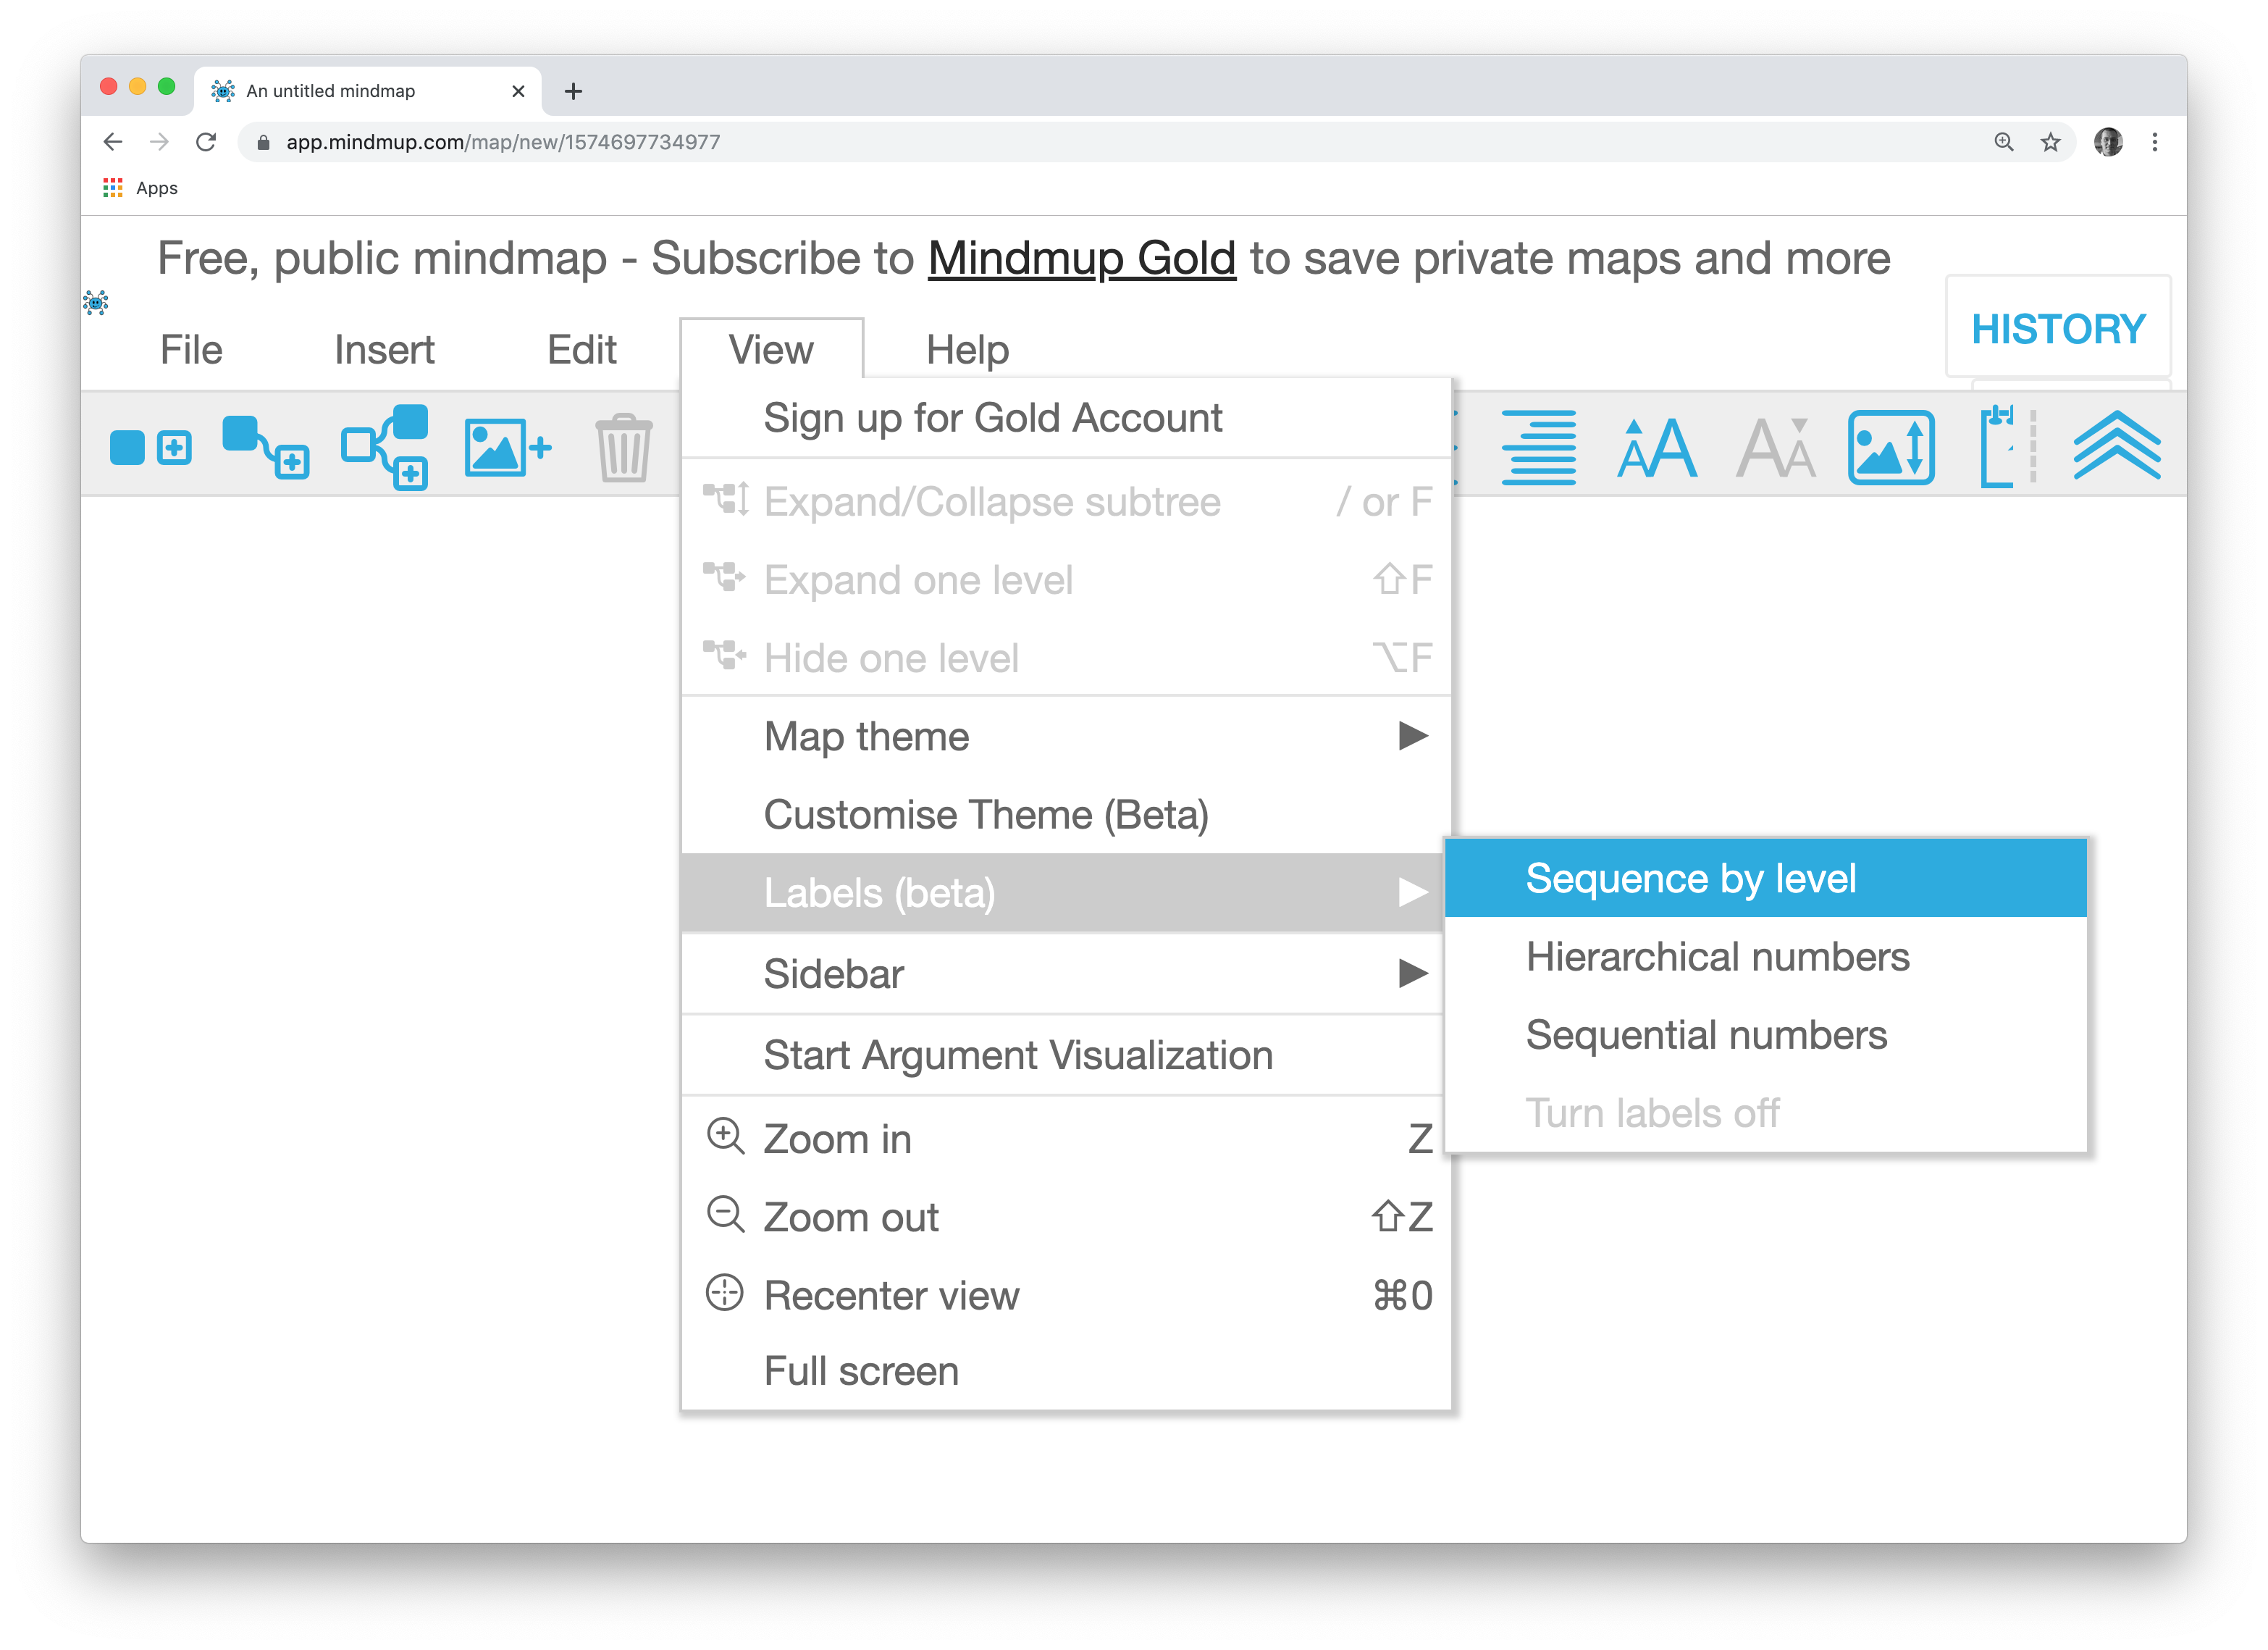Select Full screen menu item
The width and height of the screenshot is (2268, 1650).
1066,1371
